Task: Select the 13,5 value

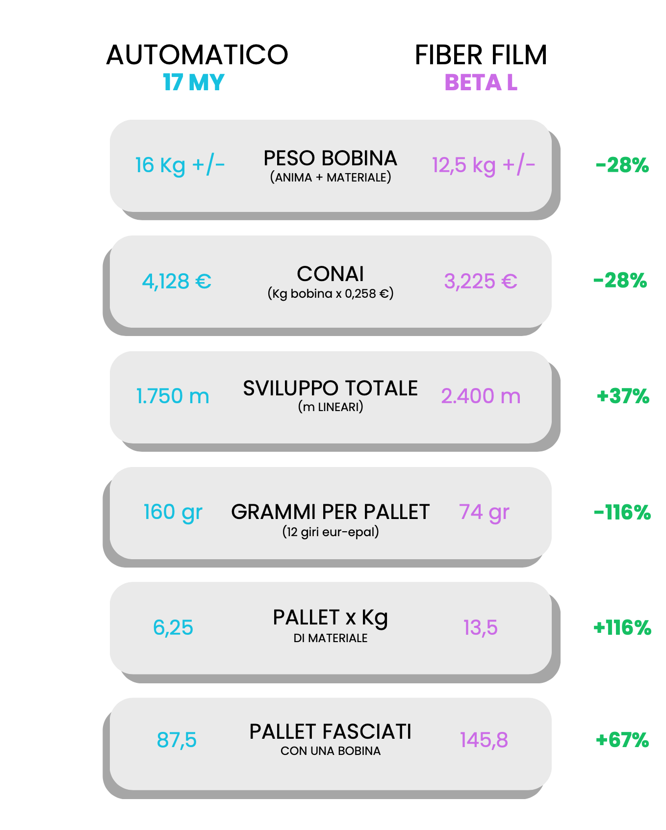Action: click(481, 628)
